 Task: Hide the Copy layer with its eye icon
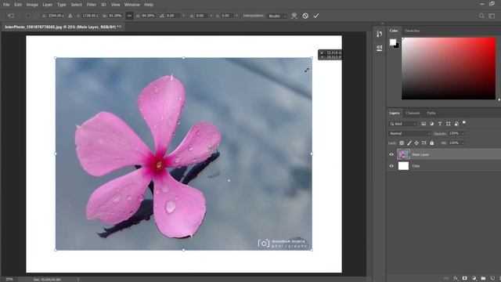pos(391,166)
